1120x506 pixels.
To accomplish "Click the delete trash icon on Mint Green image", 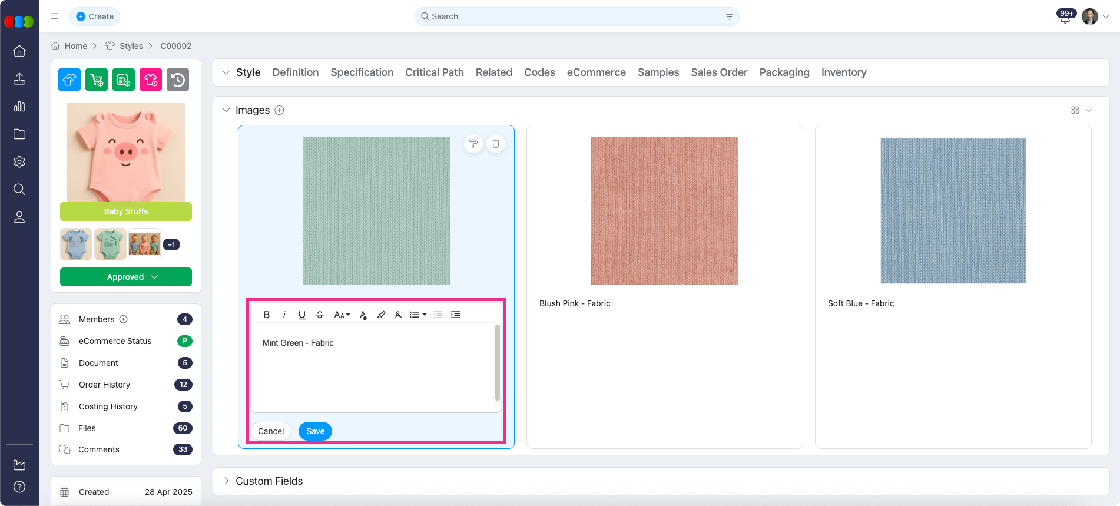I will [496, 144].
